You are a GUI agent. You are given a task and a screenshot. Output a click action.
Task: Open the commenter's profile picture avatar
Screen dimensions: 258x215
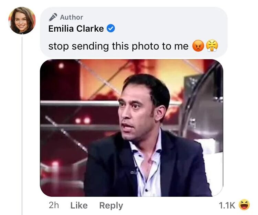(22, 20)
